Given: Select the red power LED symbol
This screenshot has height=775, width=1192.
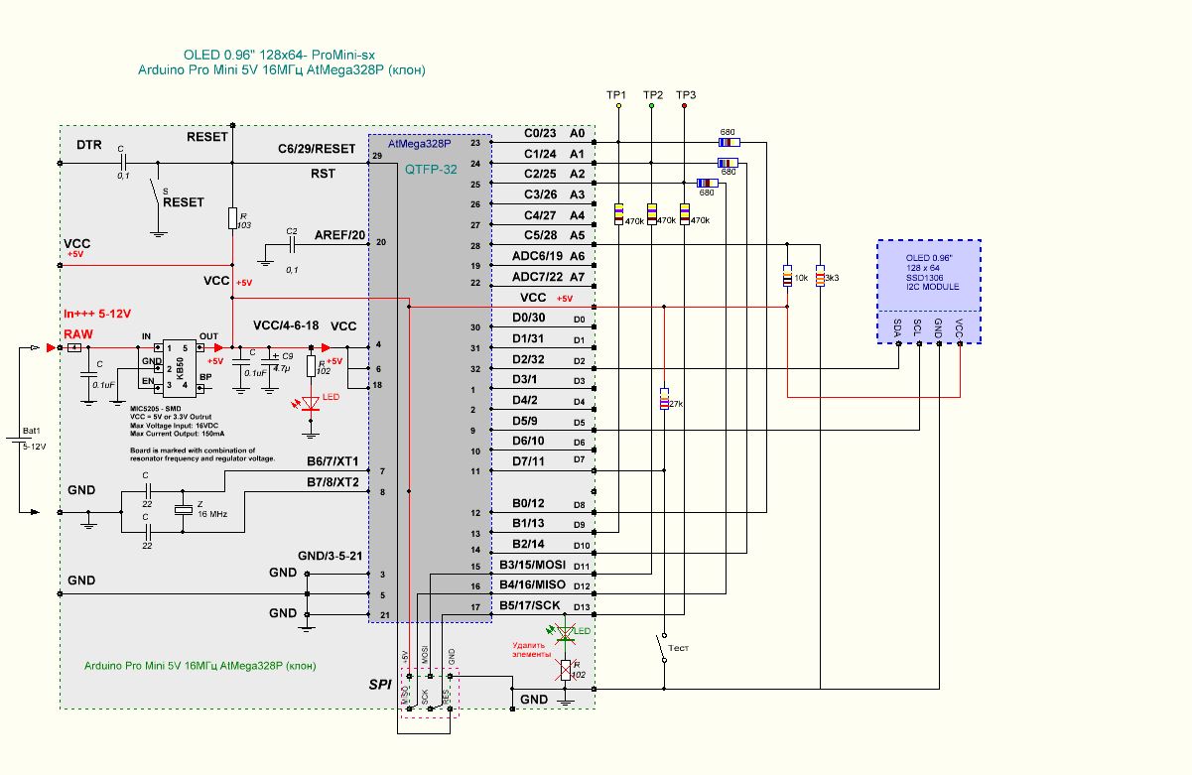Looking at the screenshot, I should tap(312, 402).
